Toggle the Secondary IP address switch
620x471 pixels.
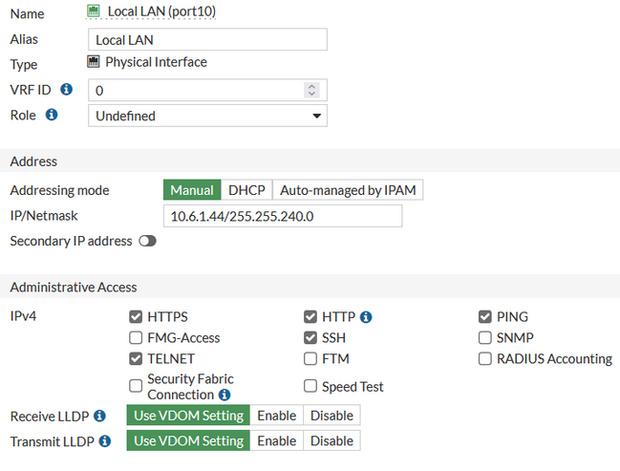[x=147, y=242]
